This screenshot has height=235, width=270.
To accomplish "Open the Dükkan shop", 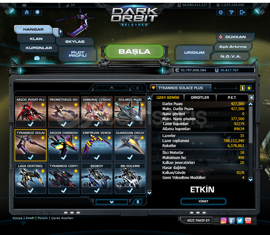I will (235, 37).
